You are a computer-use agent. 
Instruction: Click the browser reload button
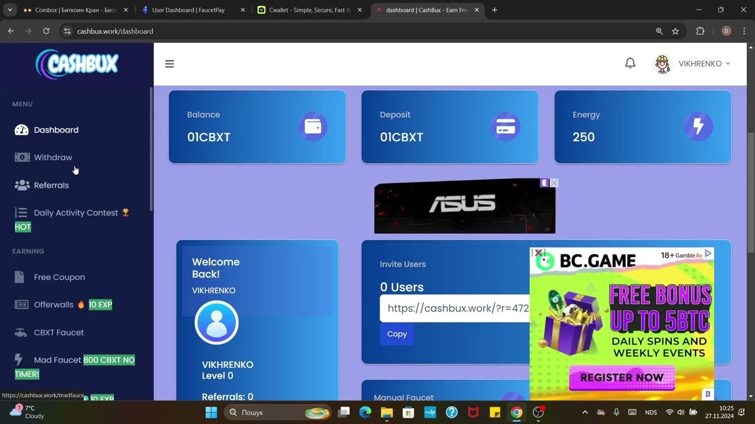pyautogui.click(x=46, y=31)
